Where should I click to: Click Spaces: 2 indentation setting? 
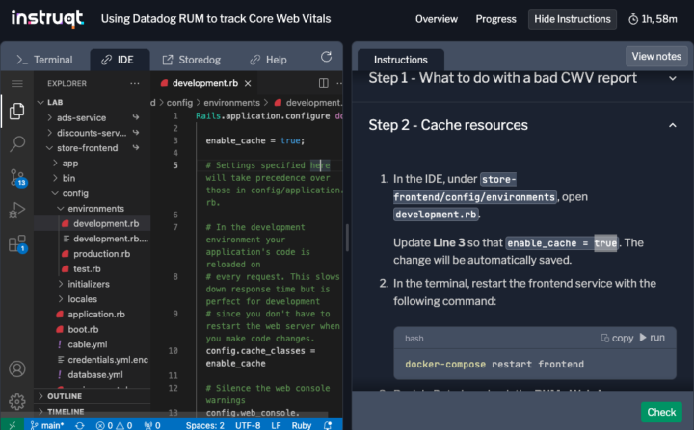click(205, 425)
